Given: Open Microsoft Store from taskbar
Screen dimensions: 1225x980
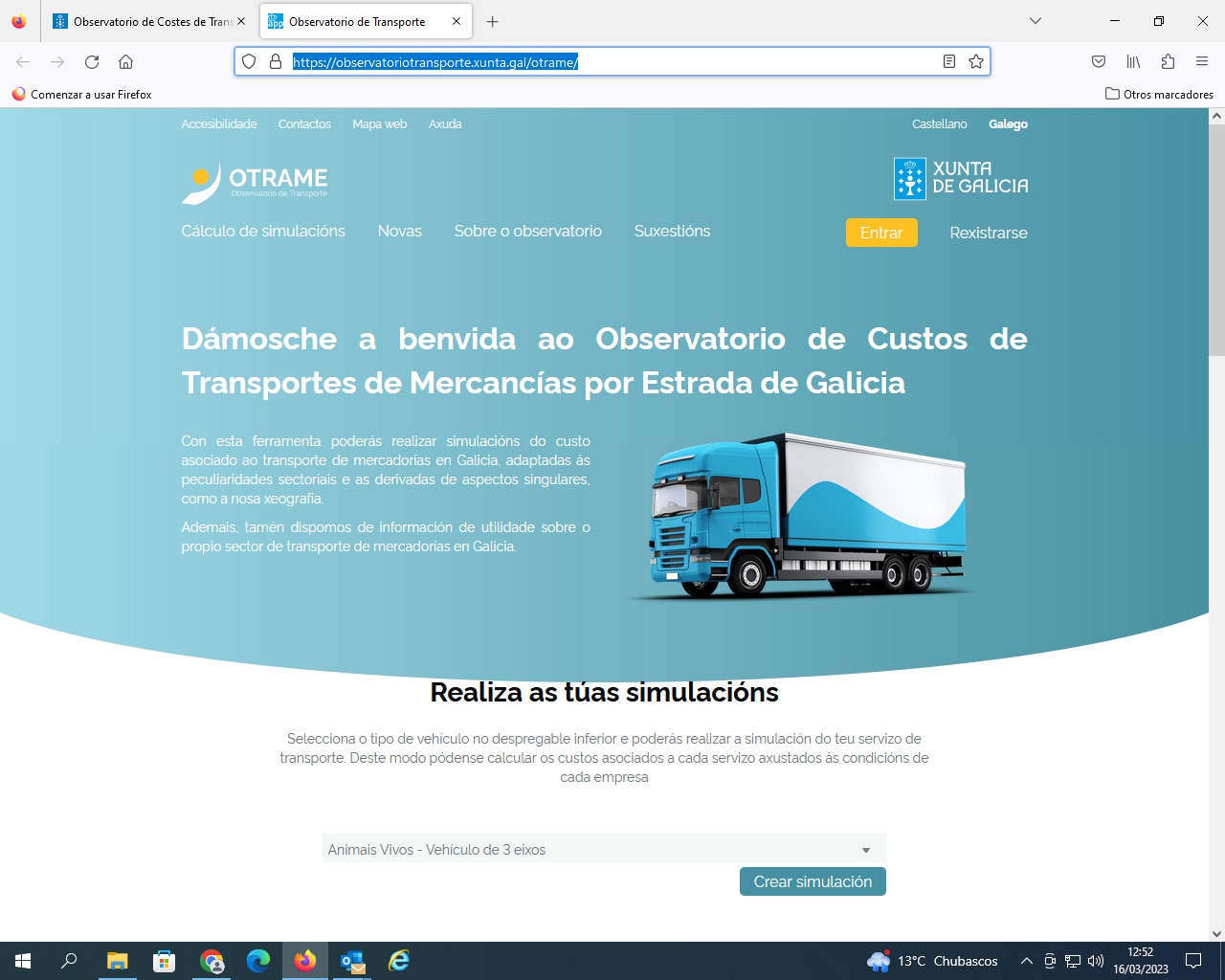Looking at the screenshot, I should pos(164,961).
